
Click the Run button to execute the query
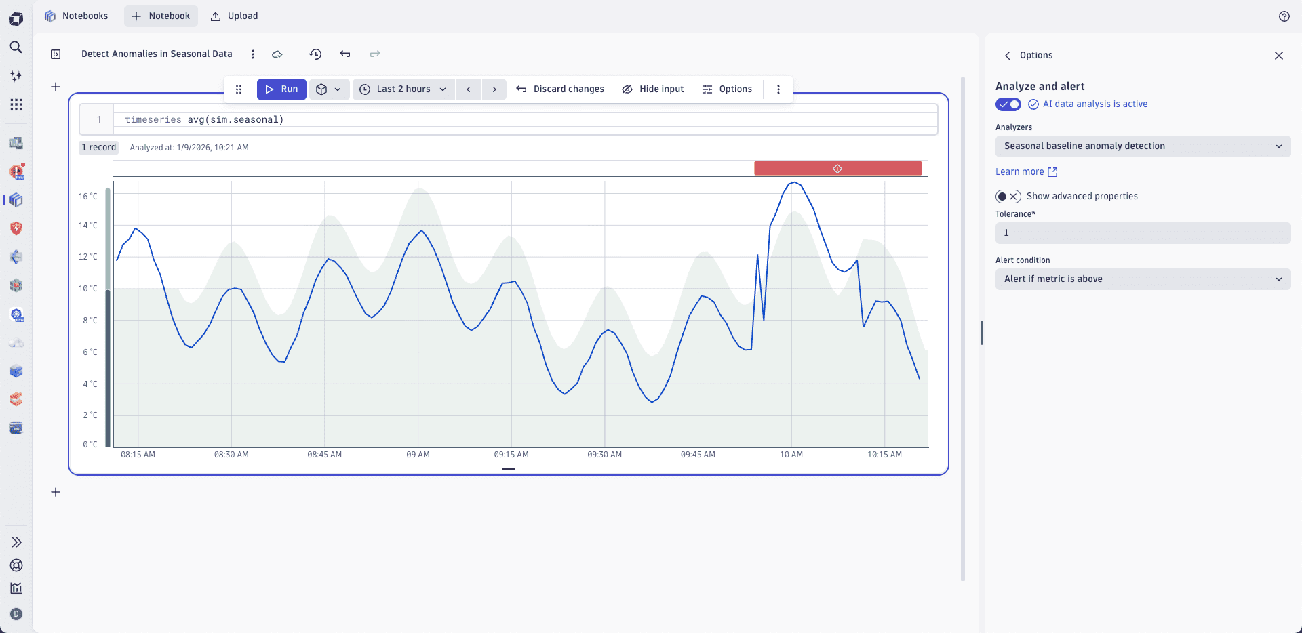coord(281,89)
